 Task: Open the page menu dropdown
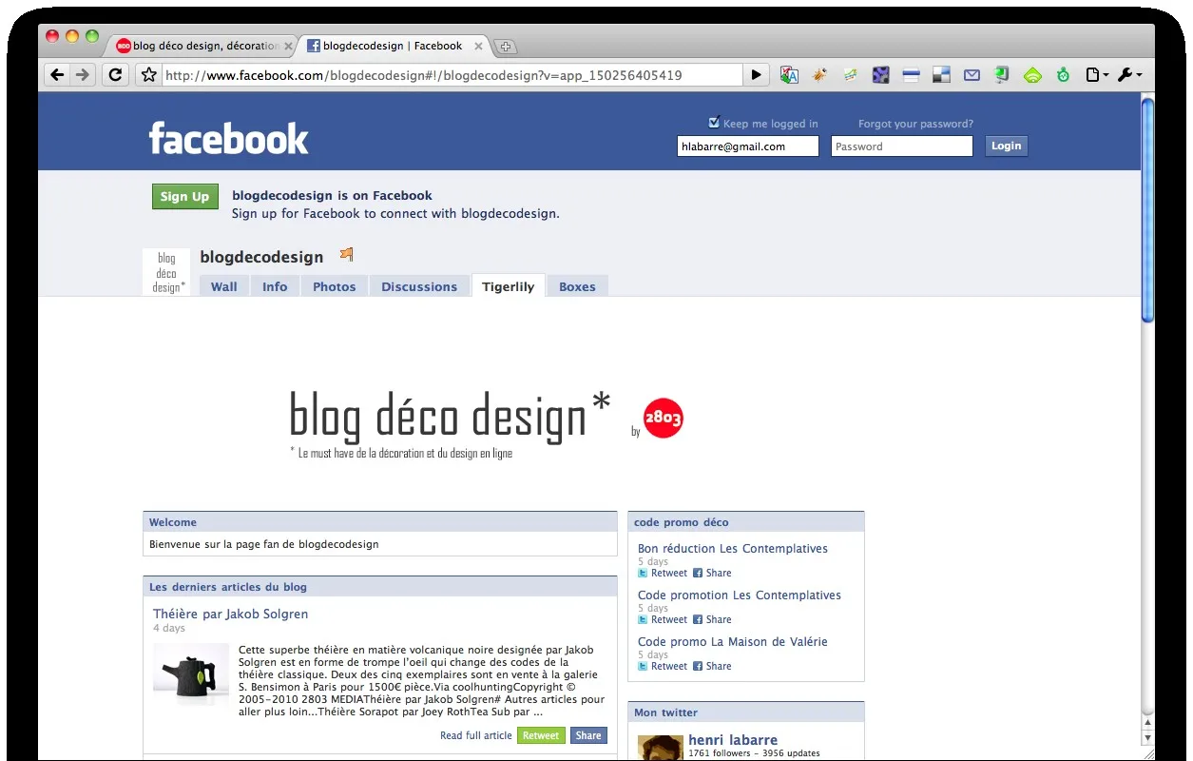click(1097, 75)
